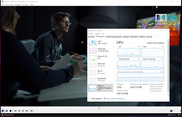Click the shared GPU memory usage graph

(140, 77)
